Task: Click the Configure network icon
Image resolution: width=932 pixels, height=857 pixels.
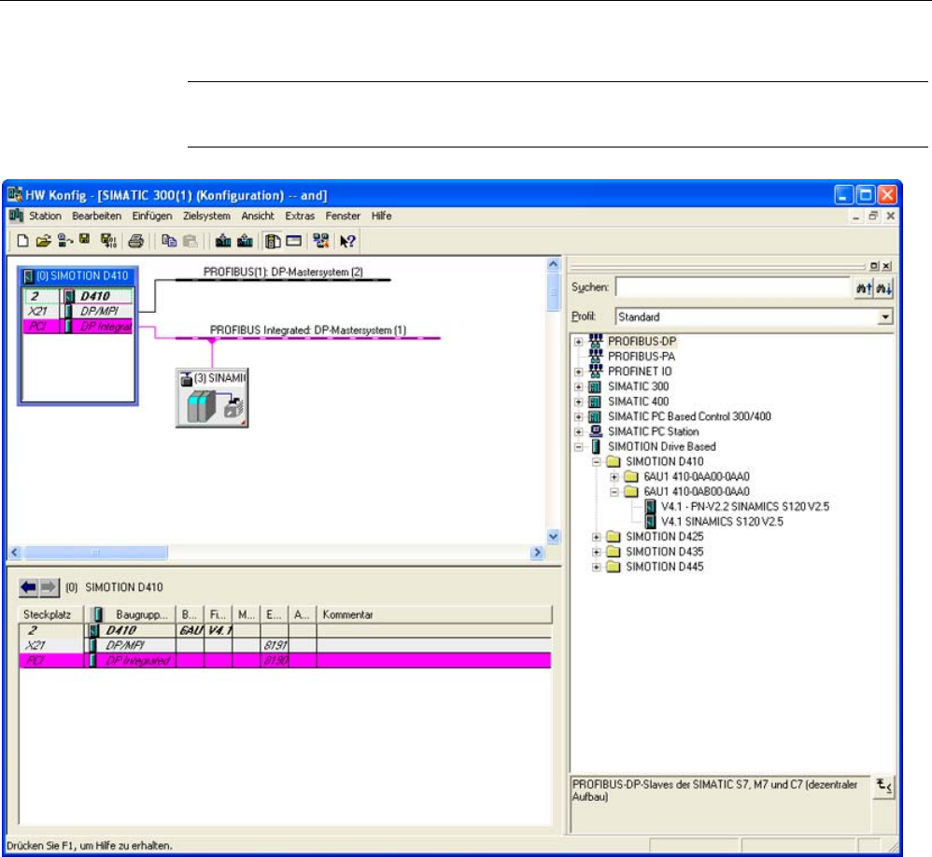Action: point(321,241)
